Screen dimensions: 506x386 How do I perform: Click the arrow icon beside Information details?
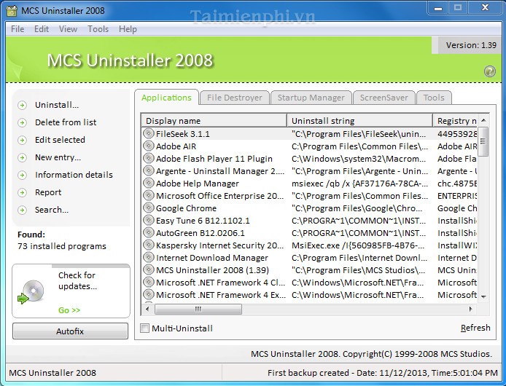click(23, 175)
